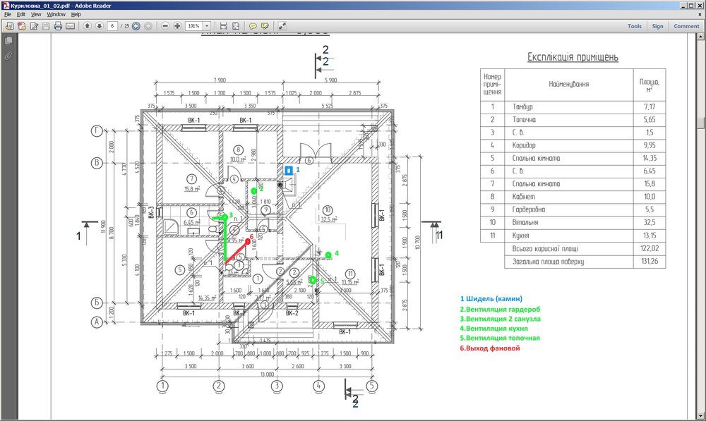Open the View menu
Image resolution: width=706 pixels, height=421 pixels.
coord(36,14)
